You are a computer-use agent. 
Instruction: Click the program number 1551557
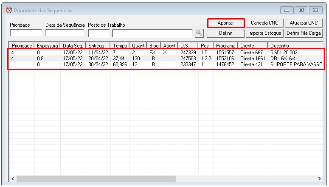225,53
